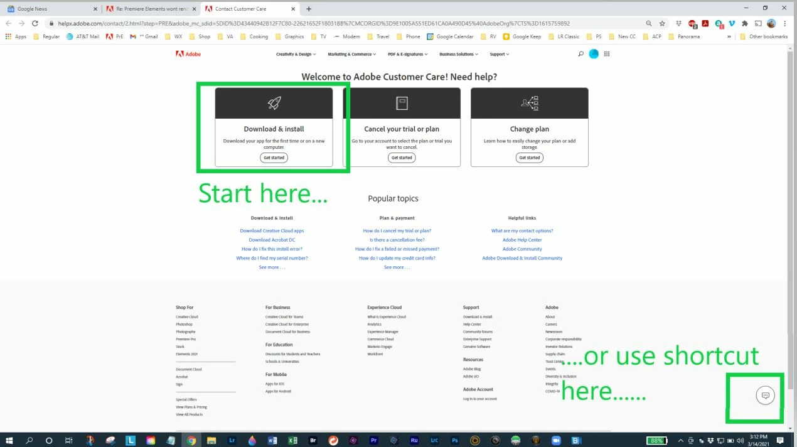This screenshot has height=447, width=797.
Task: Open the Adobe site search magnifier
Action: [x=580, y=54]
